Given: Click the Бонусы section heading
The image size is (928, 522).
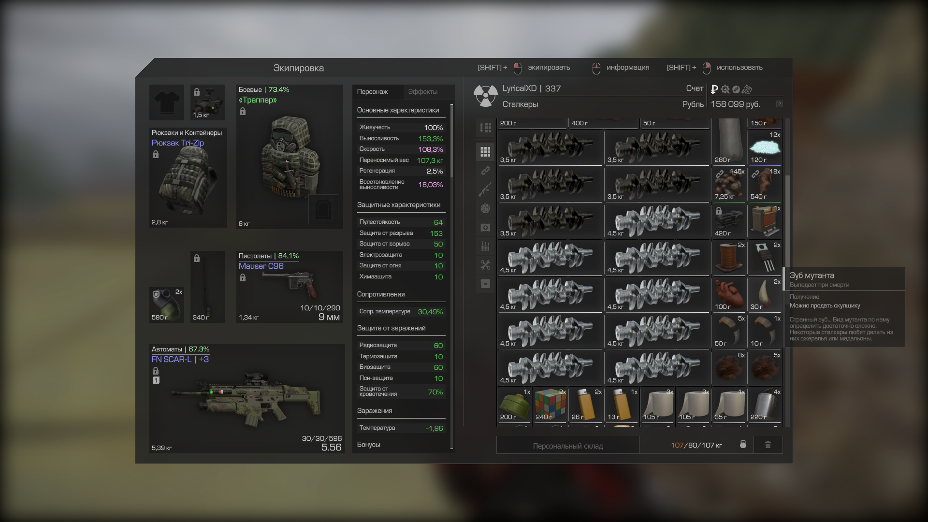Looking at the screenshot, I should [x=368, y=444].
